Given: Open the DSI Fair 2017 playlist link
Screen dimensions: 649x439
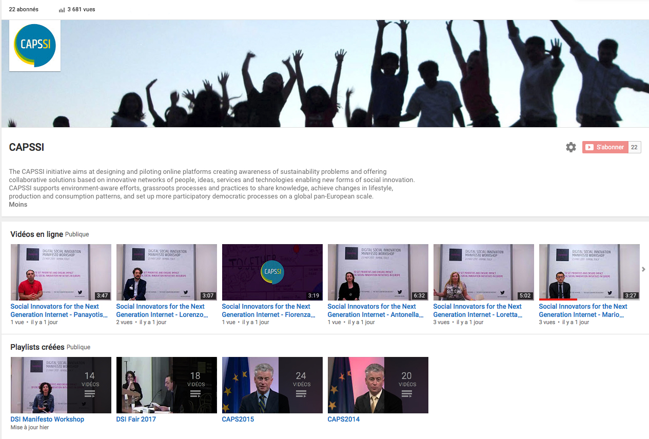Looking at the screenshot, I should [x=136, y=419].
